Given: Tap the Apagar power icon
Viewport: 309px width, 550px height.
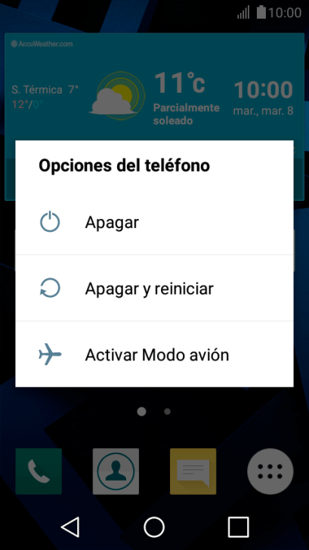Looking at the screenshot, I should click(50, 222).
